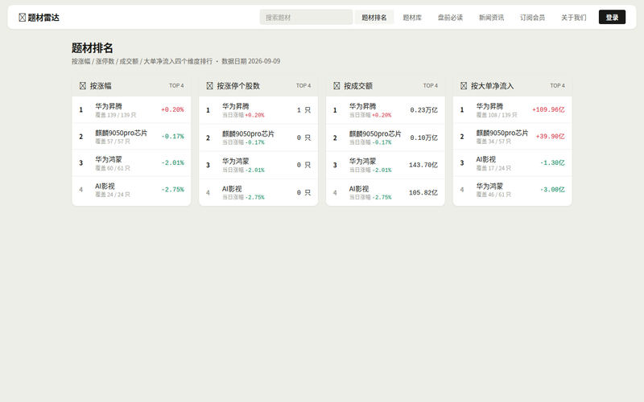Click the +39.90亿 net inflow value
Viewport: 644px width, 402px height.
550,137
